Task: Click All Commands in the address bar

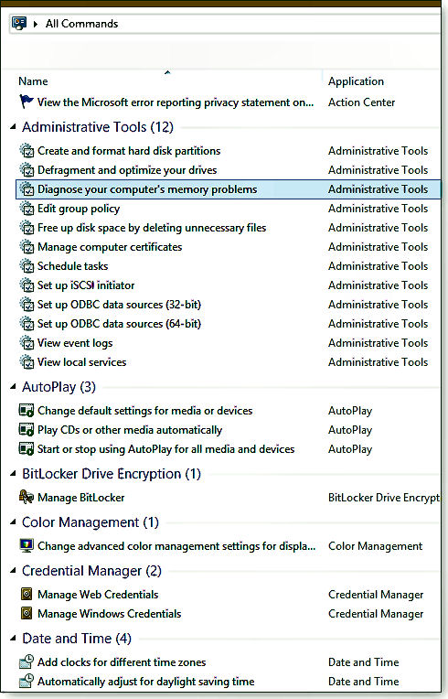Action: point(81,24)
